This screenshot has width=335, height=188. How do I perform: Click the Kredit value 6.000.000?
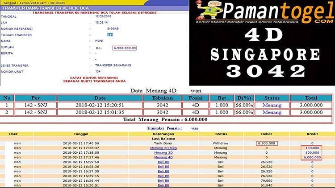pyautogui.click(x=312, y=157)
